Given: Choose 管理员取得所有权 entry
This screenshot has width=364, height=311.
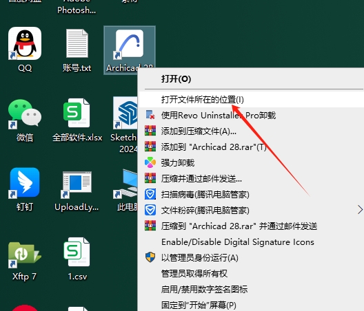Looking at the screenshot, I should pyautogui.click(x=251, y=273).
